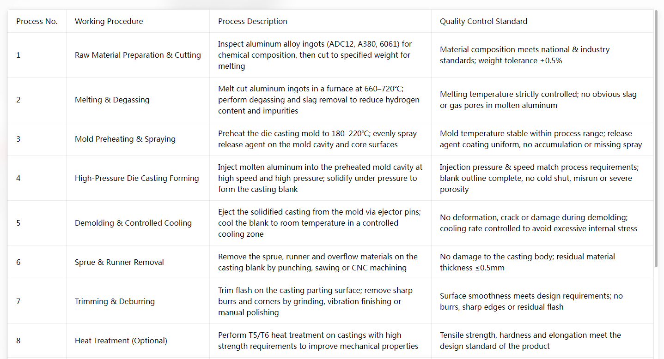Click the Mold Preheating & Spraying cell
Screen dimensions: 664x359
point(138,139)
